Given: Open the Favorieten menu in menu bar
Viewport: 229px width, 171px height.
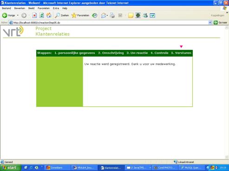Looking at the screenshot, I should point(44,8).
